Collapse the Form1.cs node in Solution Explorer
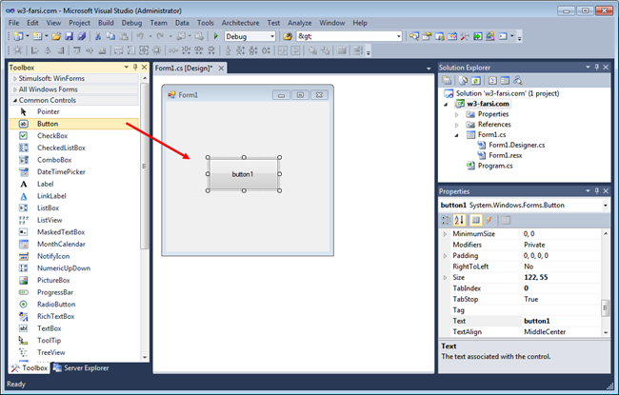The image size is (619, 395). [x=457, y=135]
